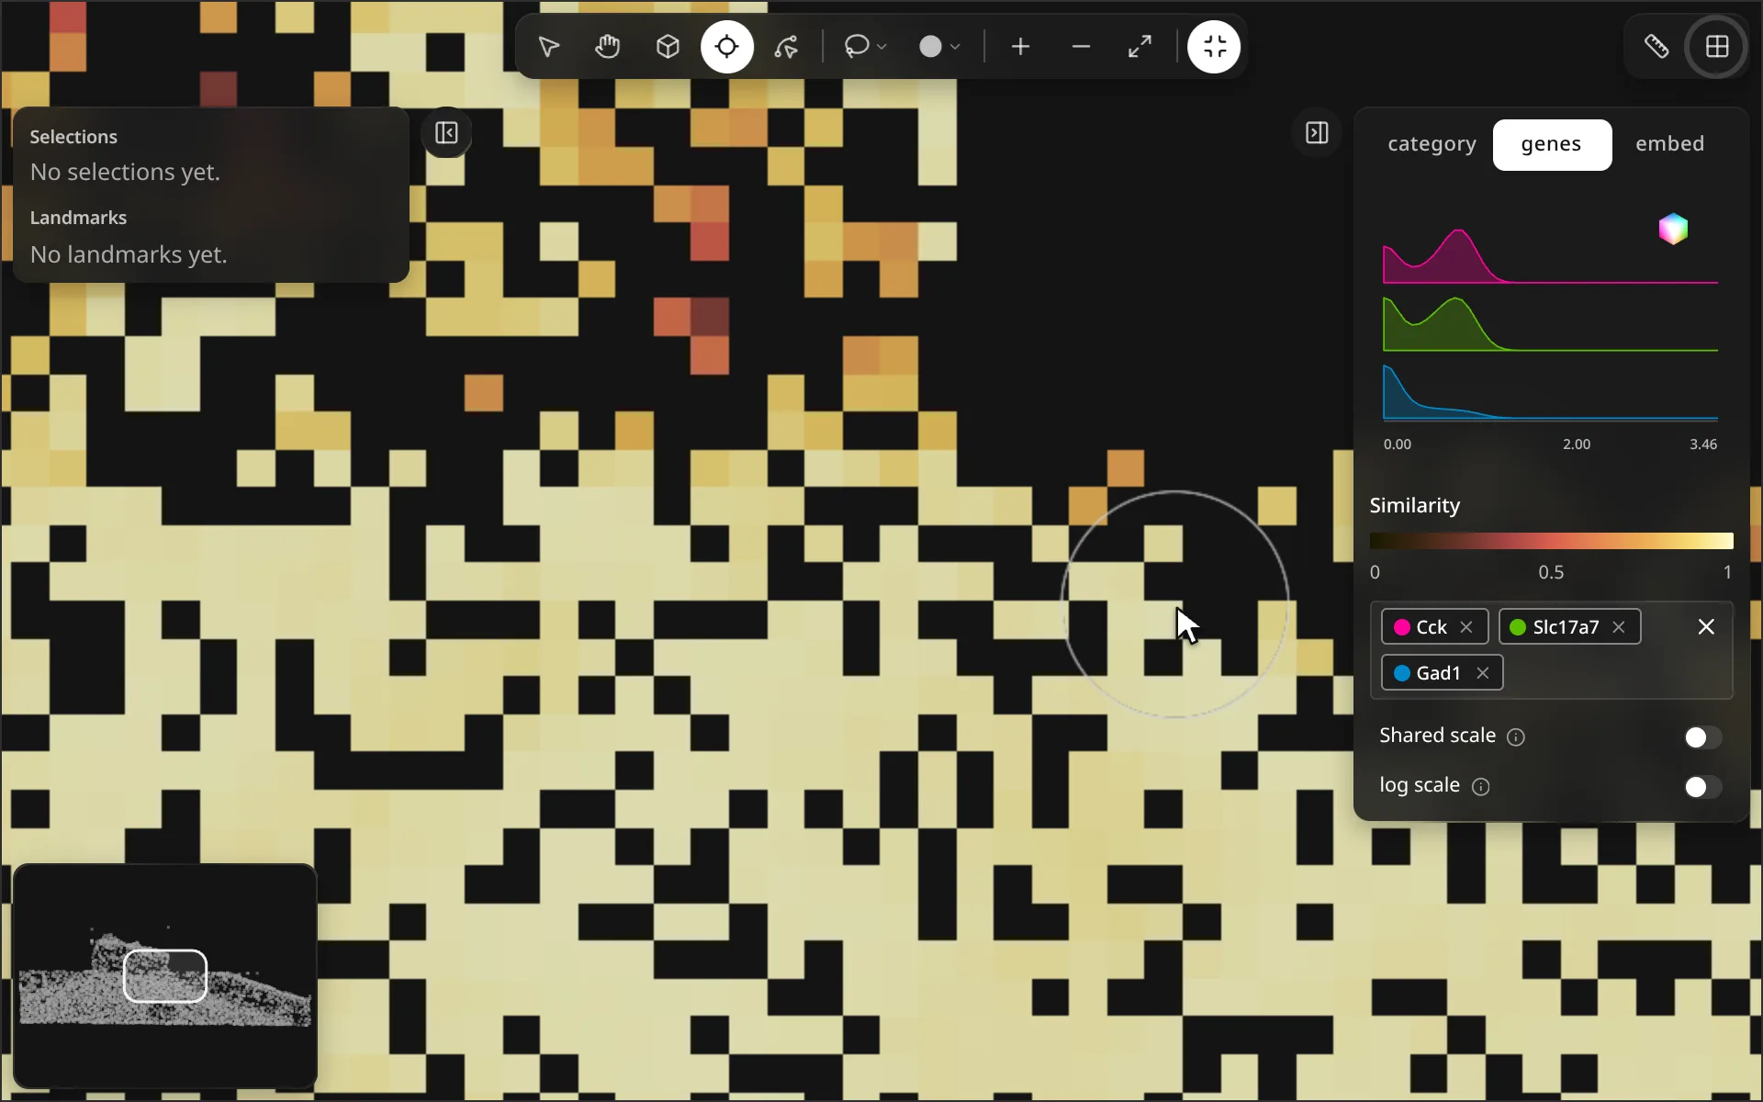Click the Slc17a7 gene tag
This screenshot has height=1102, width=1763.
(1569, 627)
